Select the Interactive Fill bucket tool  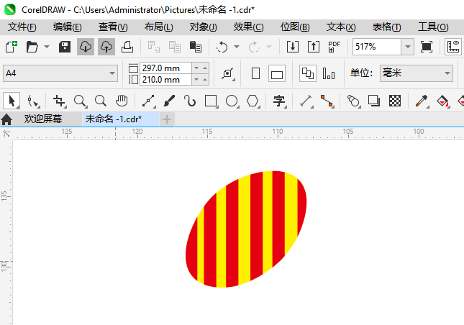pyautogui.click(x=442, y=101)
